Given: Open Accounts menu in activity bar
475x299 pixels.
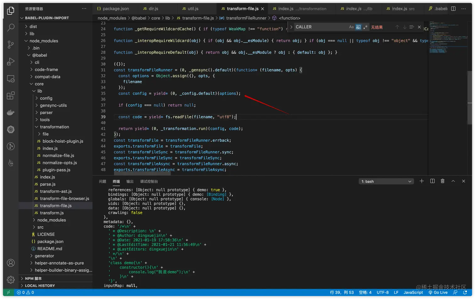Looking at the screenshot, I should click(x=11, y=263).
